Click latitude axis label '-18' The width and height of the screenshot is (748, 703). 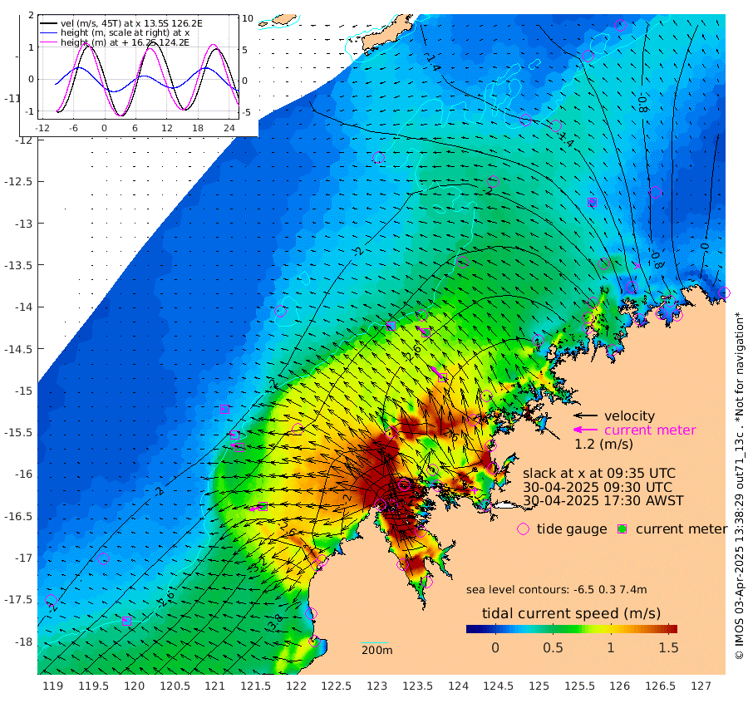[23, 642]
